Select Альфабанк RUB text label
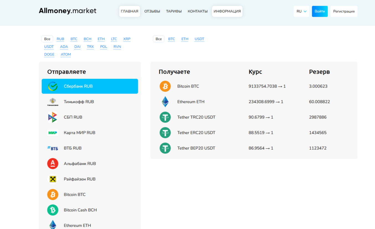375x229 pixels. tap(80, 164)
